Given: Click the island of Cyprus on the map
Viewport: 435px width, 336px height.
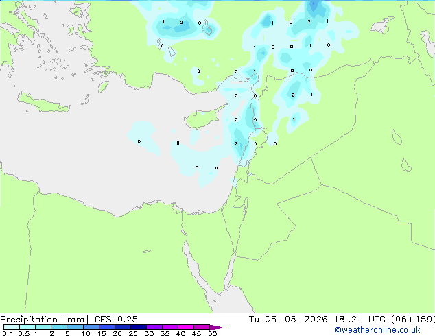Looking at the screenshot, I should coord(202,118).
